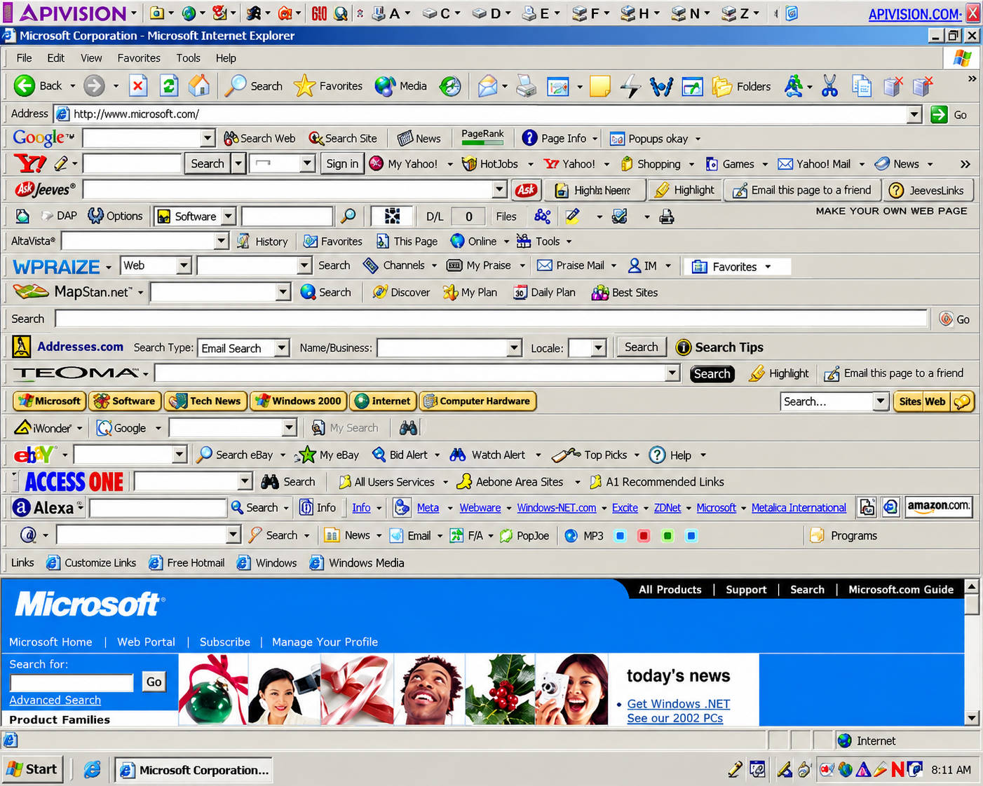
Task: Click the Computer Hardware button
Action: tap(477, 401)
